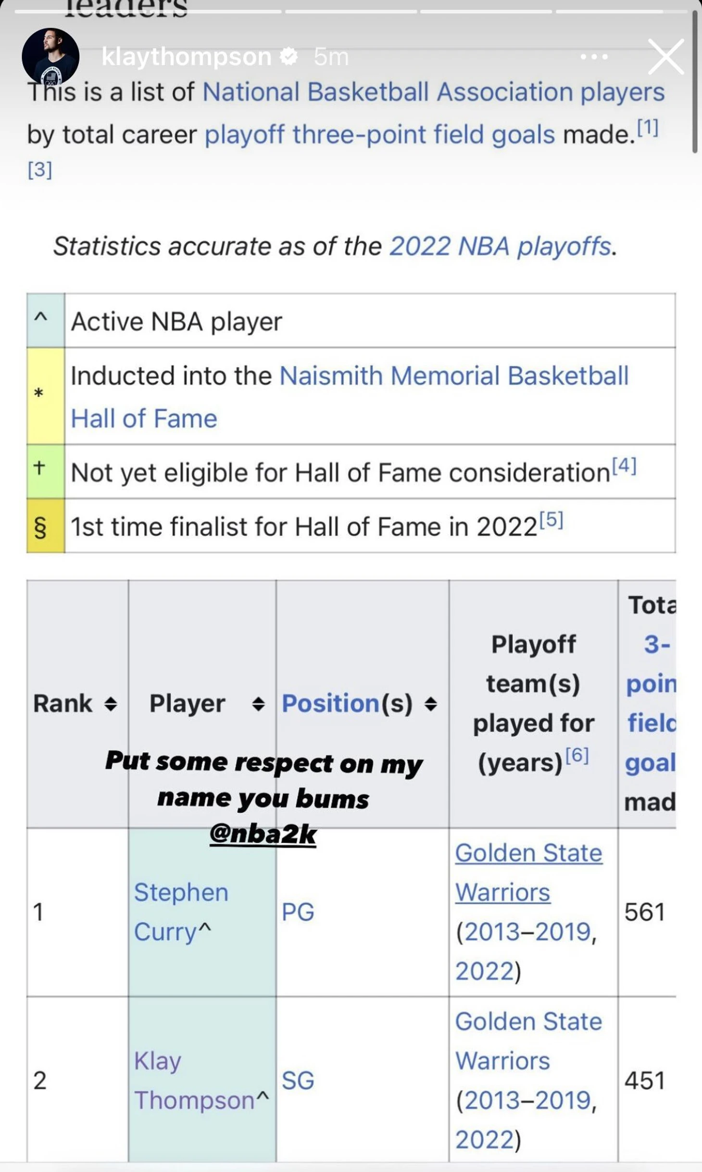Click the SG position link
702x1172 pixels.
tap(298, 1081)
